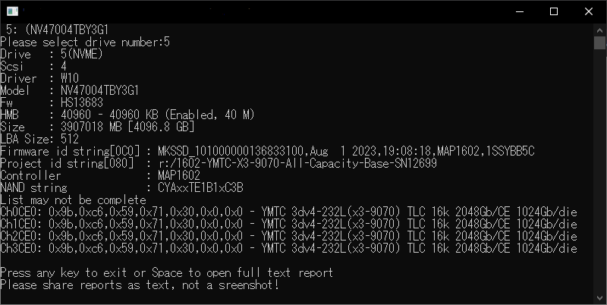Click the empty scrollbar track below the thumb
This screenshot has width=607, height=305.
599,170
